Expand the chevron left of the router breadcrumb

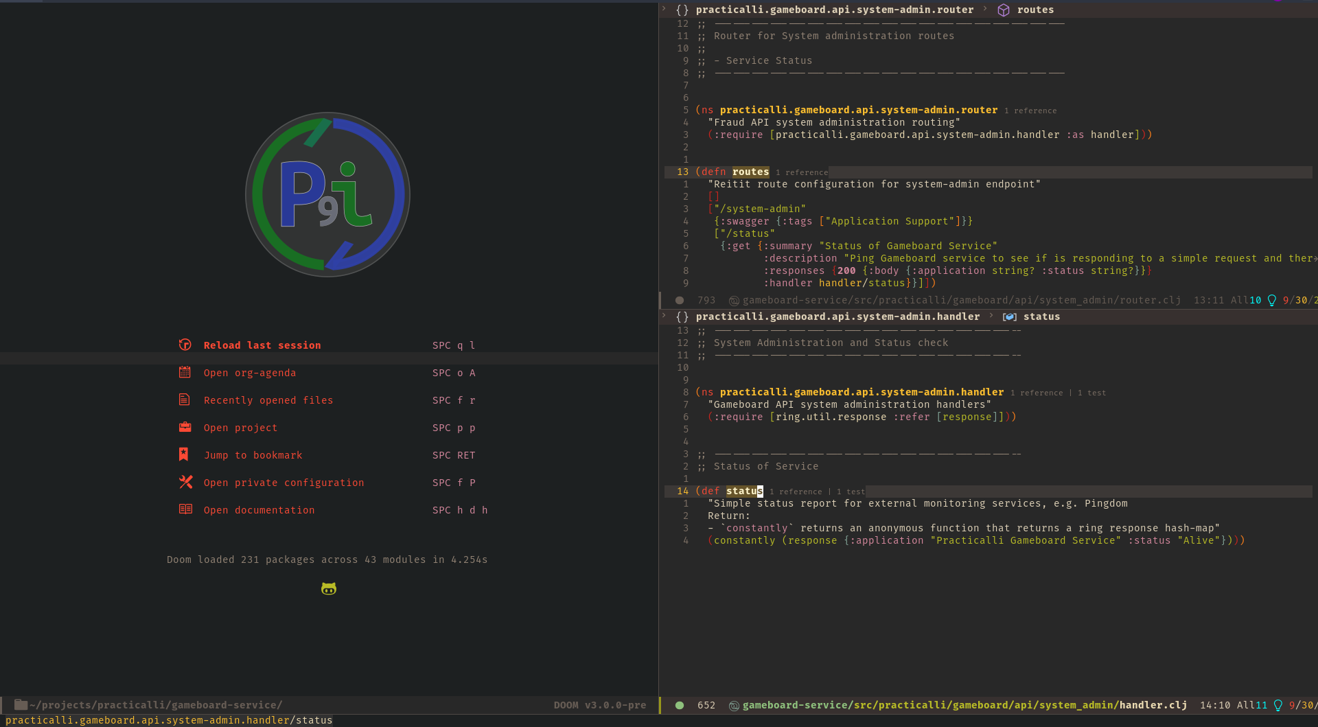[663, 10]
